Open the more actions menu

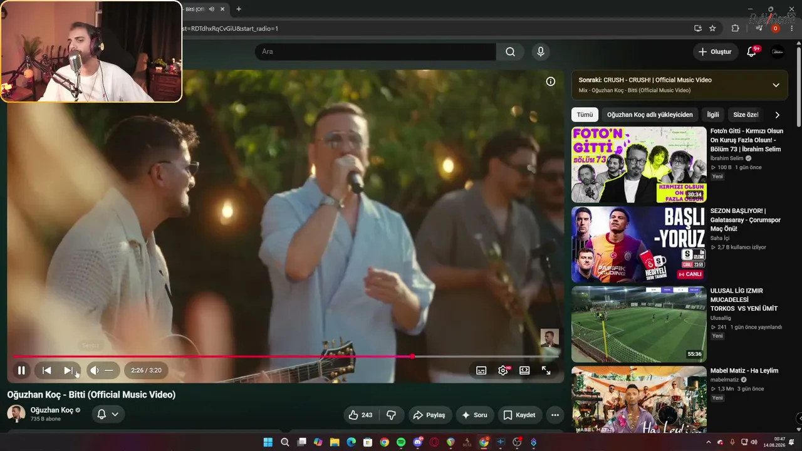[555, 415]
